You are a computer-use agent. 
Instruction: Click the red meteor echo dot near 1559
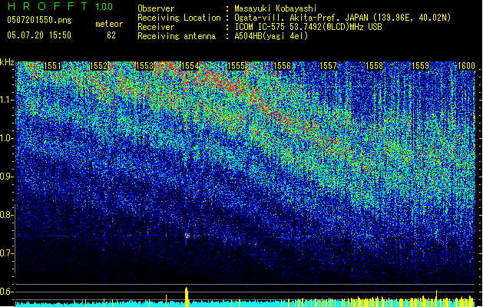[436, 235]
